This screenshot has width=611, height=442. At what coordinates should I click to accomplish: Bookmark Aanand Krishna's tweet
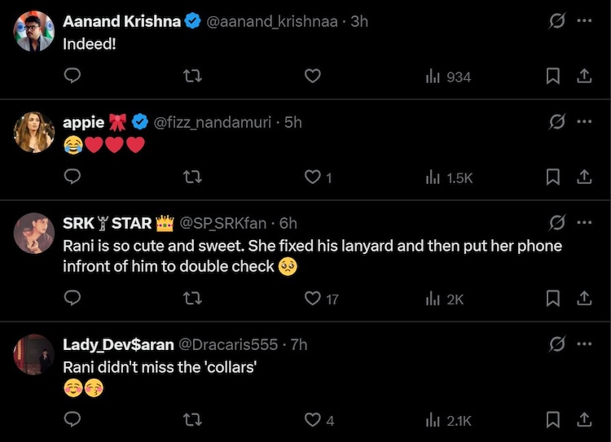[552, 76]
